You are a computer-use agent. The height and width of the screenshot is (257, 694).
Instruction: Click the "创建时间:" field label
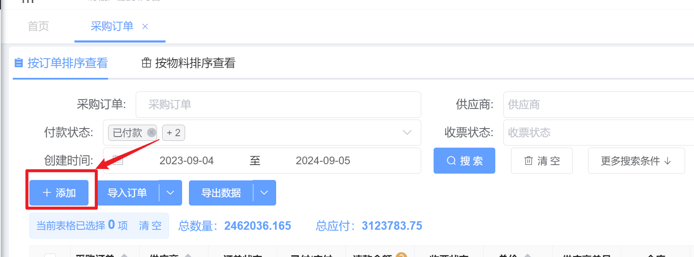click(69, 161)
